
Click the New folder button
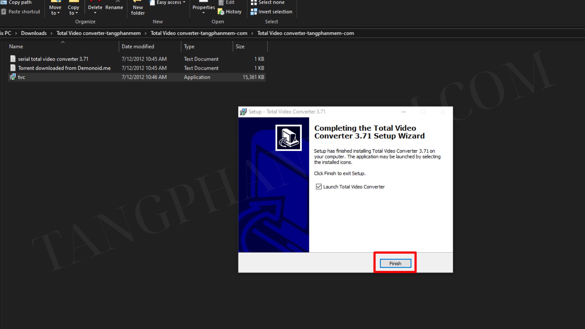click(138, 10)
